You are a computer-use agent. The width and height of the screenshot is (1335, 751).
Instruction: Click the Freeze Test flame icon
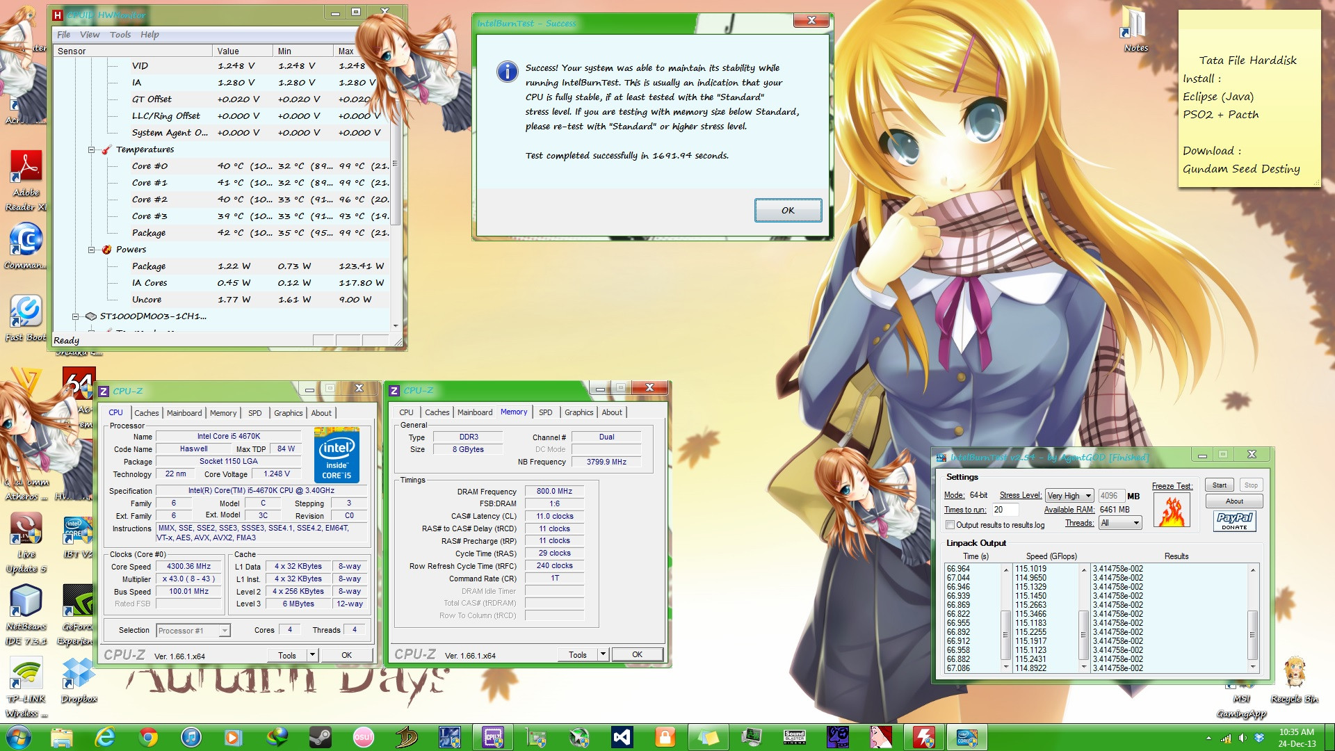click(x=1172, y=510)
